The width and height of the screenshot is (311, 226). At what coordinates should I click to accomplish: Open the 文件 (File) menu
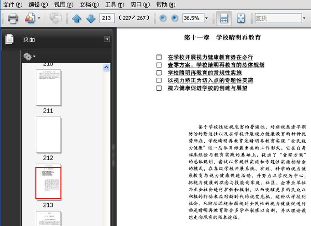coord(12,5)
